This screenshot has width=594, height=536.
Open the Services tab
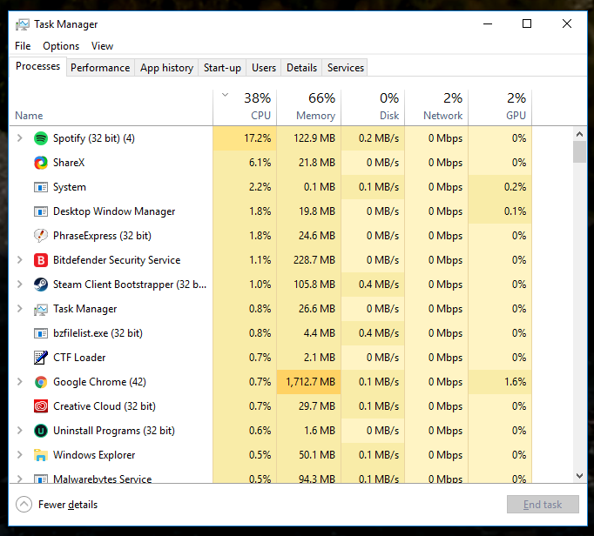[x=346, y=68]
